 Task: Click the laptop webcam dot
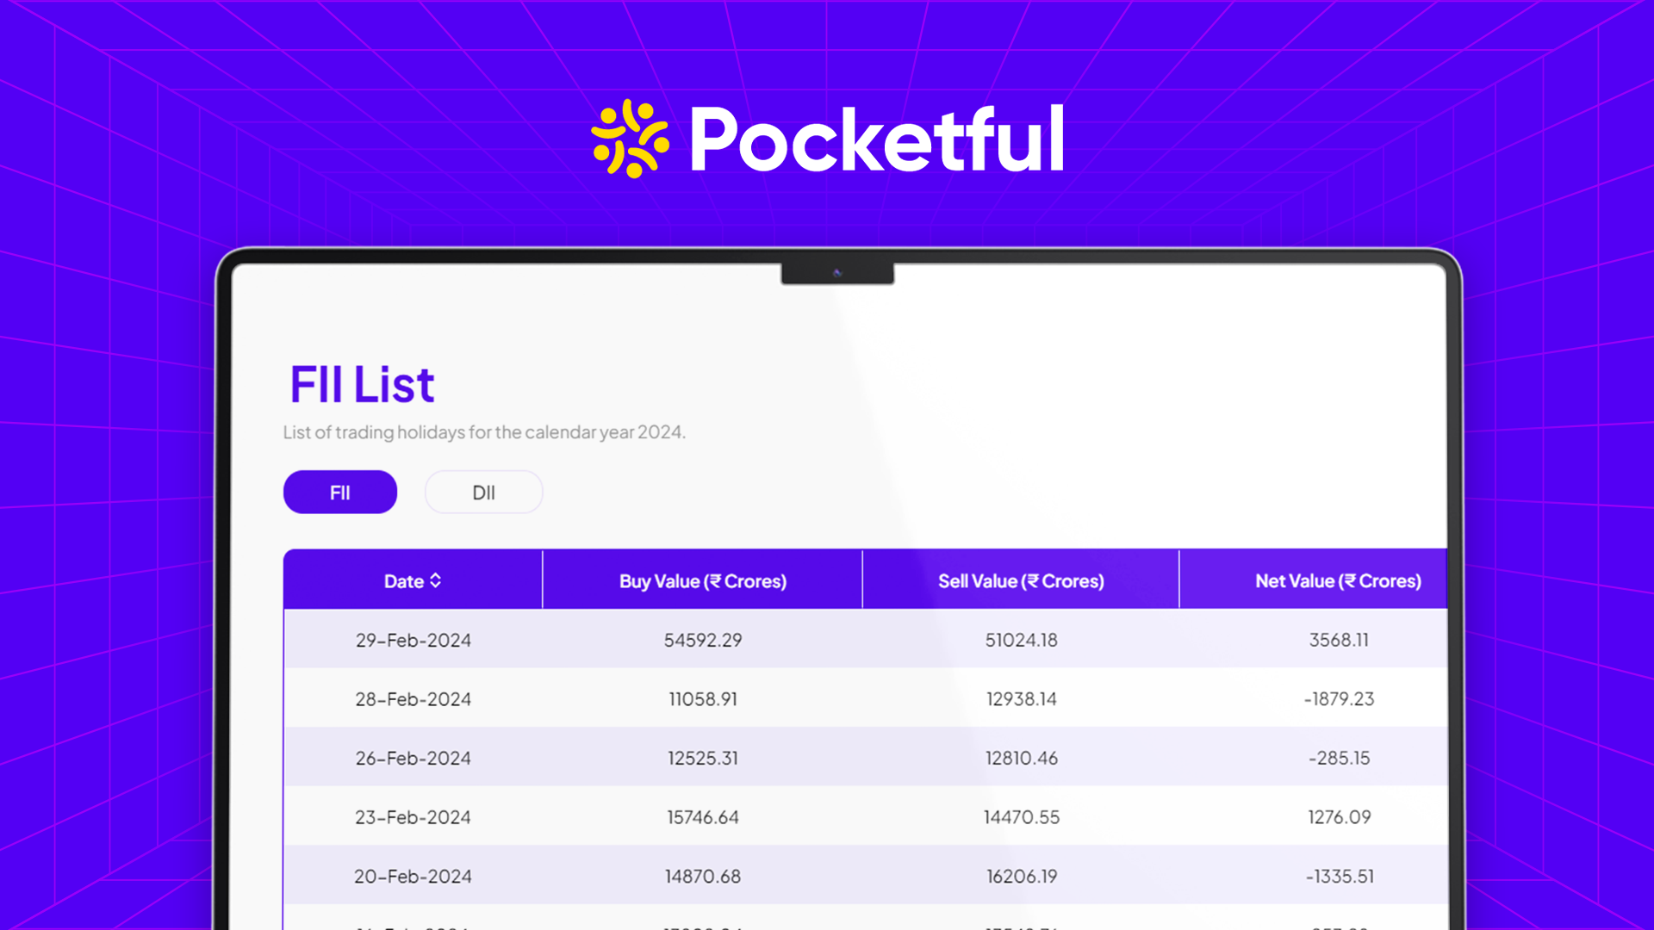[836, 273]
